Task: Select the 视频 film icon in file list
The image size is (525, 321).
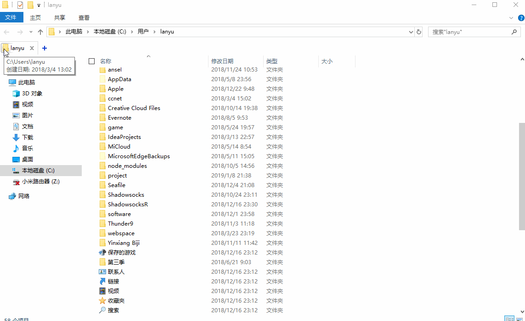Action: pyautogui.click(x=102, y=291)
